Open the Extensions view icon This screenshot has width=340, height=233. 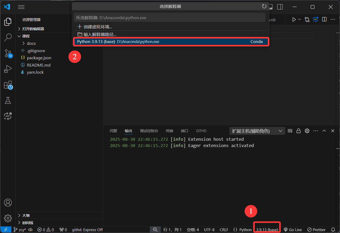[x=8, y=85]
